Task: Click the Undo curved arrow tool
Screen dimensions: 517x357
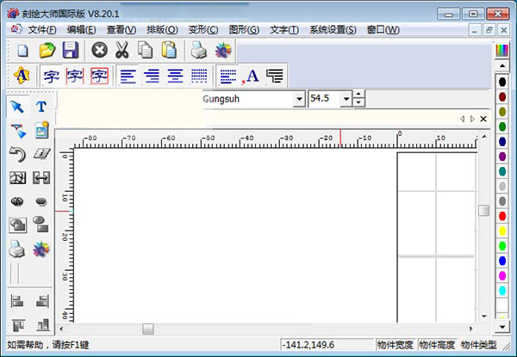Action: click(x=17, y=154)
